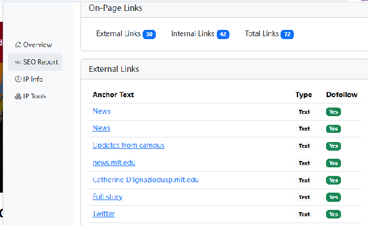This screenshot has height=230, width=368.
Task: Switch to Internal Links tab
Action: (x=200, y=34)
